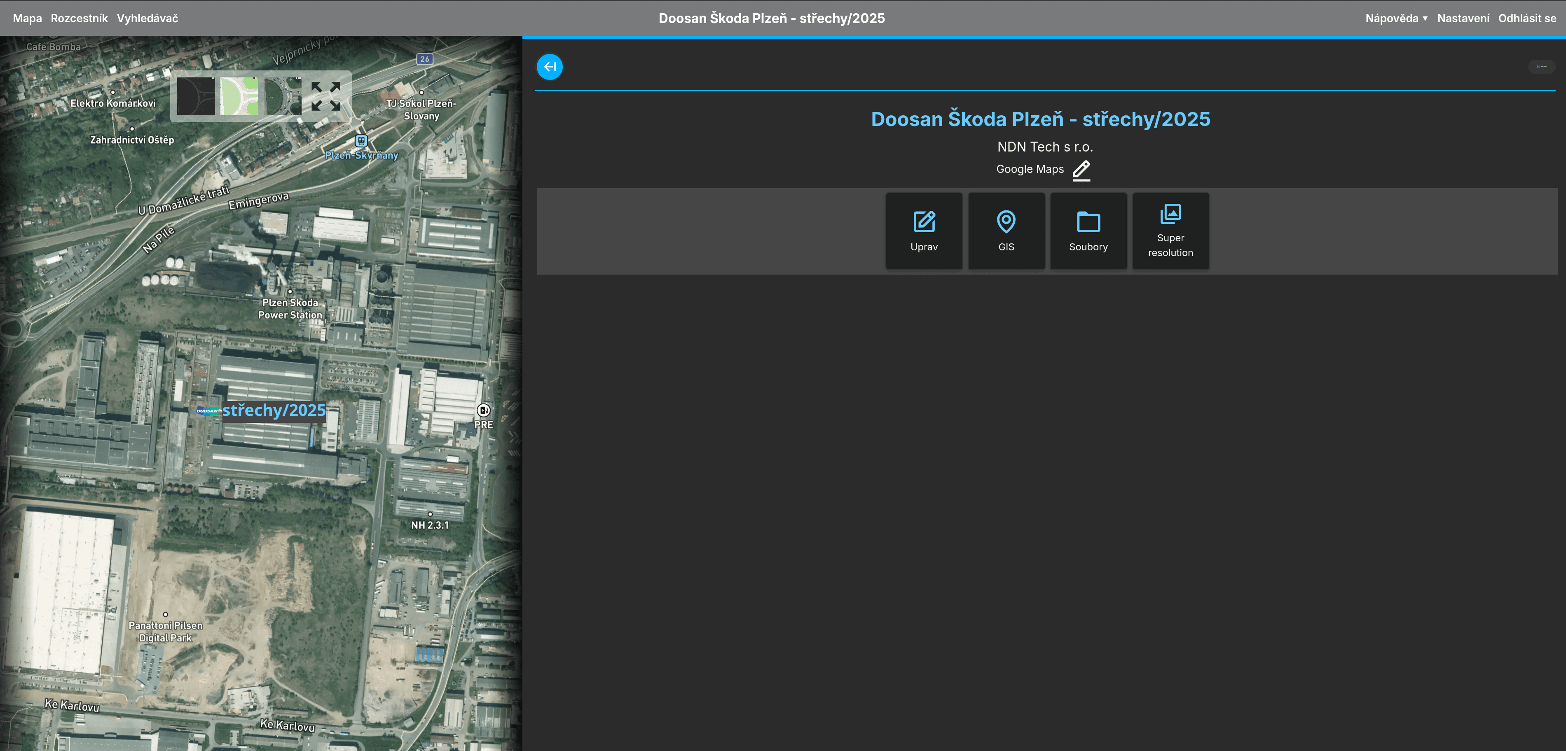Screen dimensions: 1566x751
Task: Open the Mapa menu item
Action: click(27, 18)
